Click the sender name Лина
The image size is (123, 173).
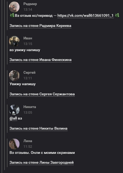tap(28, 141)
